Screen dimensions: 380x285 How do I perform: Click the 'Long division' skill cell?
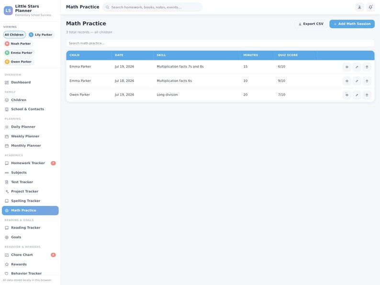[x=167, y=95]
